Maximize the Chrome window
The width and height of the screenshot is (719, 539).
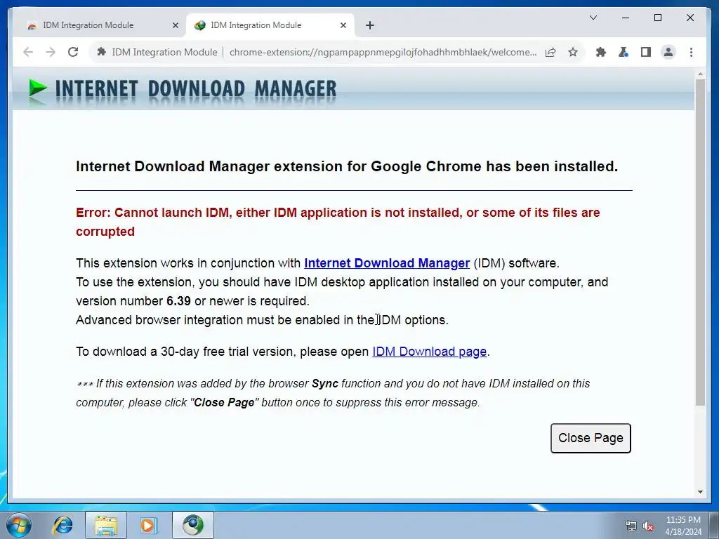657,18
